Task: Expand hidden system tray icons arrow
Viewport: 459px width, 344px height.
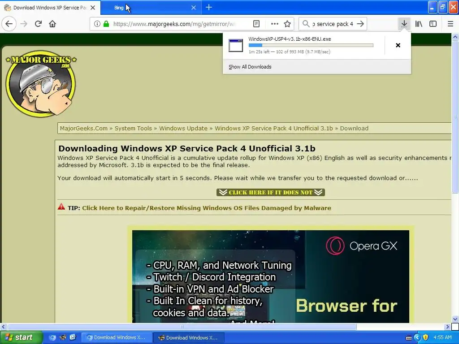Action: coord(417,337)
